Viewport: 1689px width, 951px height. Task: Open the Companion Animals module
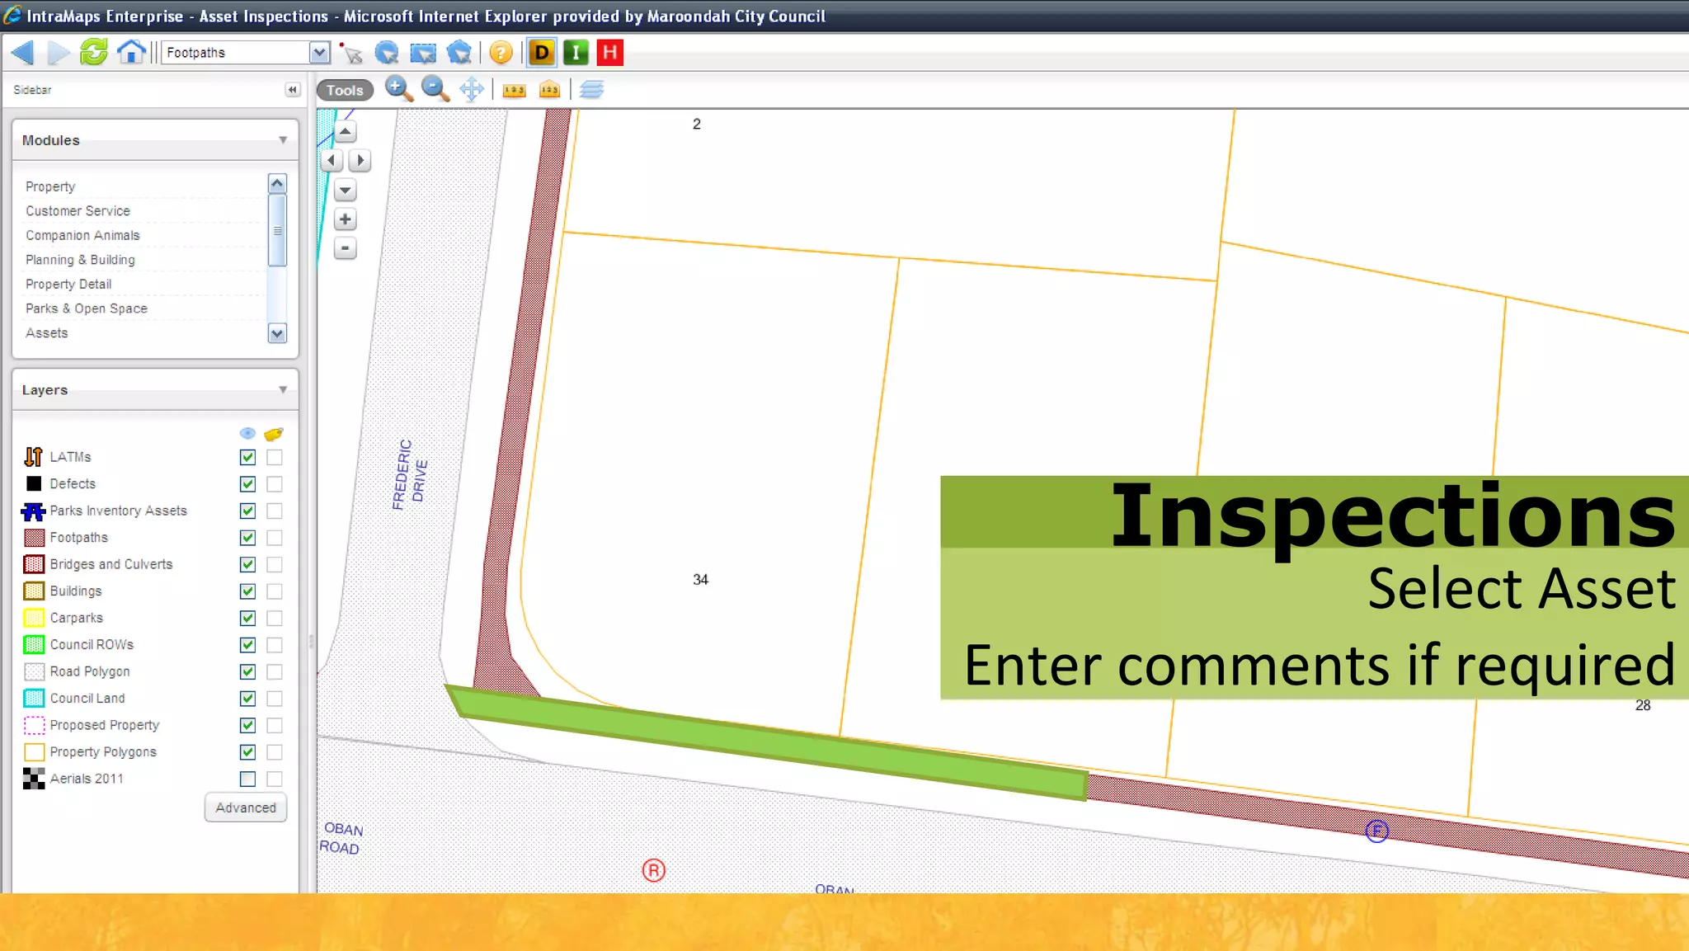click(82, 235)
